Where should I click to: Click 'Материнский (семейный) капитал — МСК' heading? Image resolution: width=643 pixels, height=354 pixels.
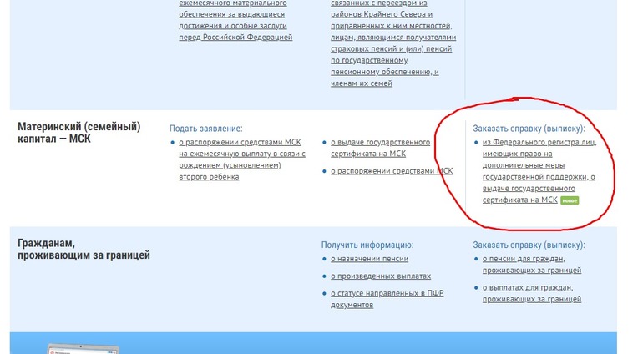coord(78,132)
